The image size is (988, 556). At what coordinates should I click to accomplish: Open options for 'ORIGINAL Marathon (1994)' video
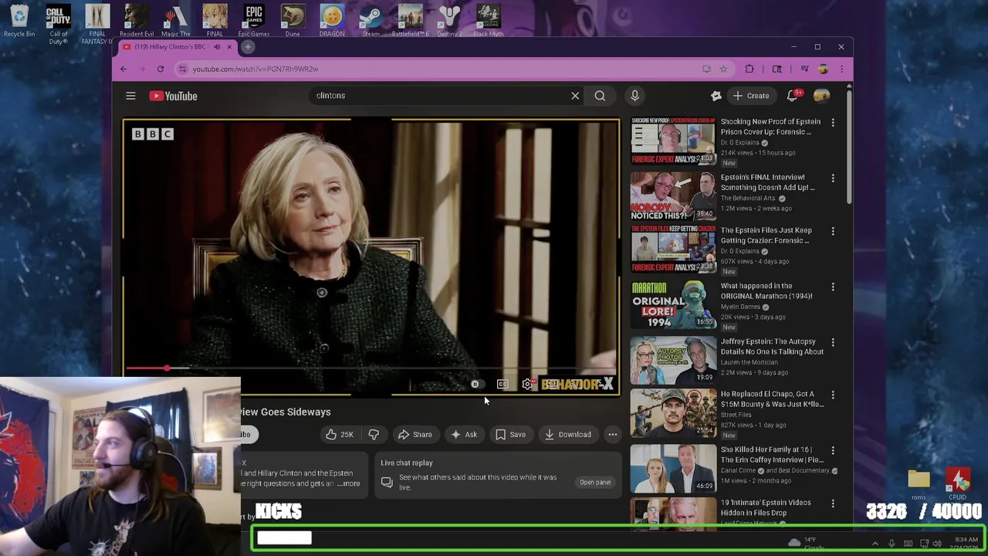click(833, 286)
